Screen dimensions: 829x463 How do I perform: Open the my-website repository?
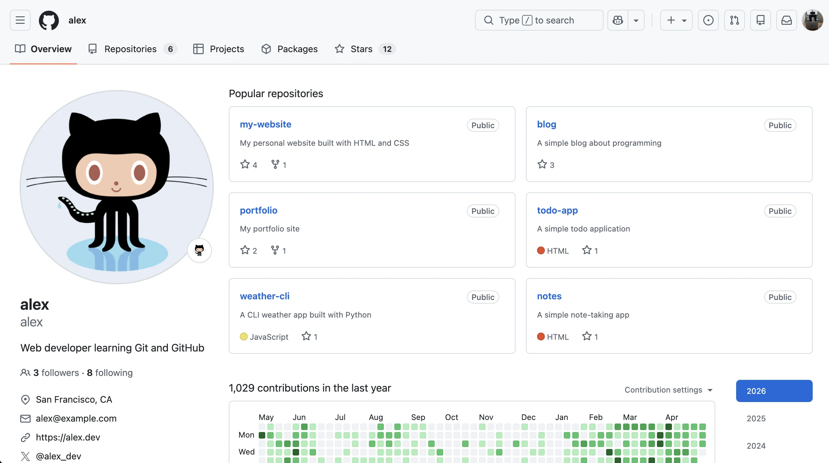click(x=266, y=124)
